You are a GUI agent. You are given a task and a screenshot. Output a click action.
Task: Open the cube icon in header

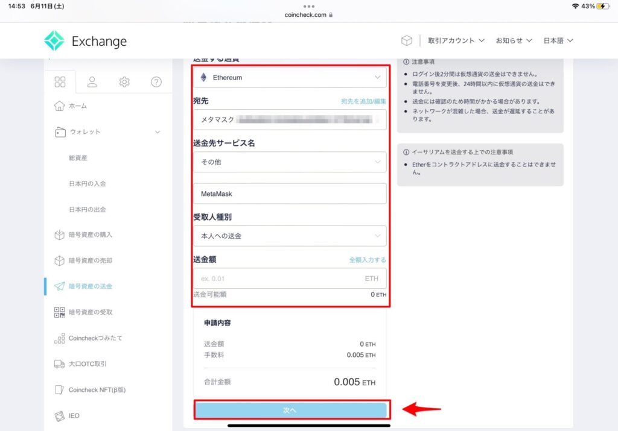[x=407, y=40]
